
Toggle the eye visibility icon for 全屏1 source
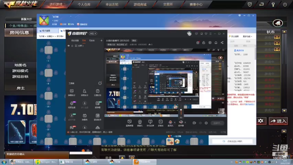[68, 45]
